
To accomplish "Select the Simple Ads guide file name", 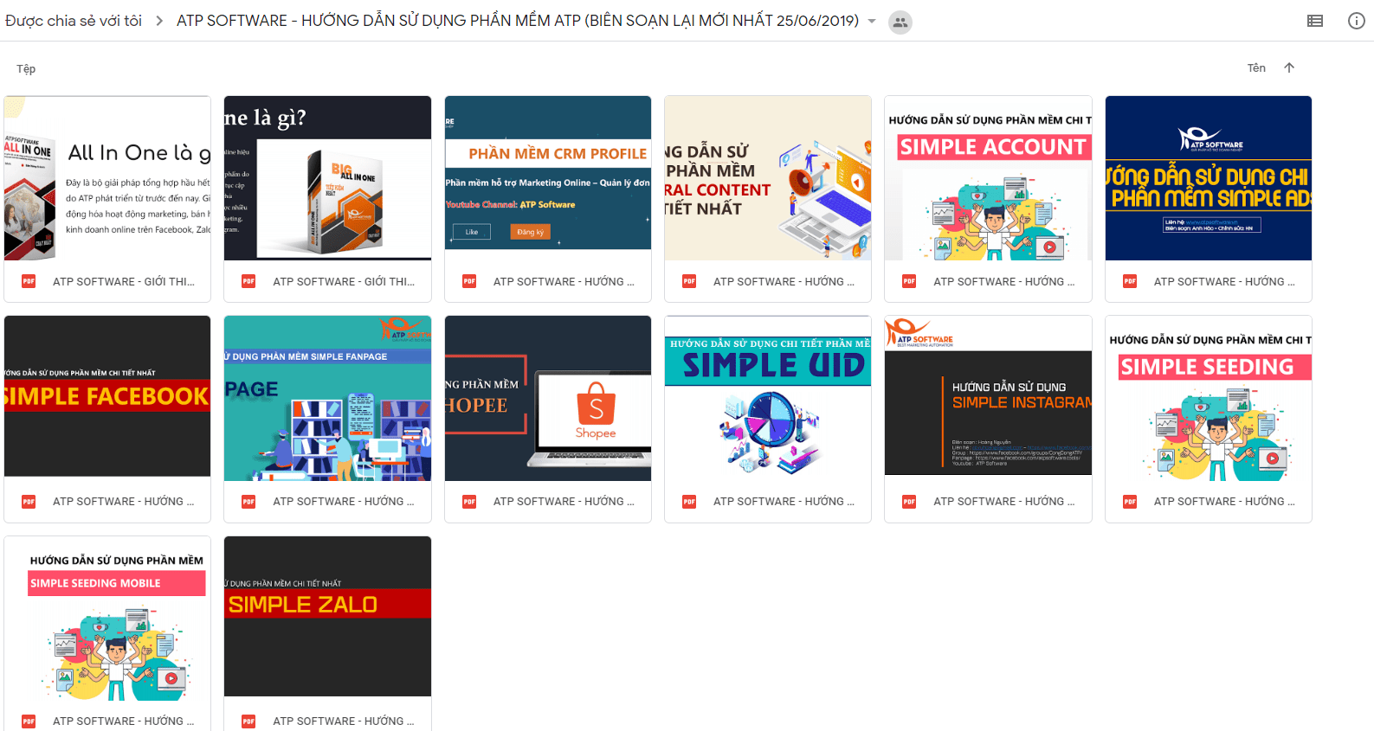I will tap(1223, 282).
